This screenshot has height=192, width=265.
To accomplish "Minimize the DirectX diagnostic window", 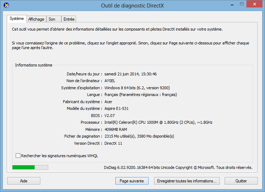I will [232, 5].
